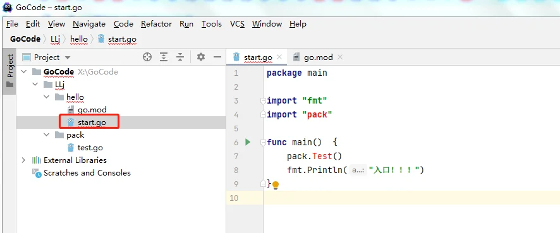
Task: Open the Edit menu
Action: point(33,24)
